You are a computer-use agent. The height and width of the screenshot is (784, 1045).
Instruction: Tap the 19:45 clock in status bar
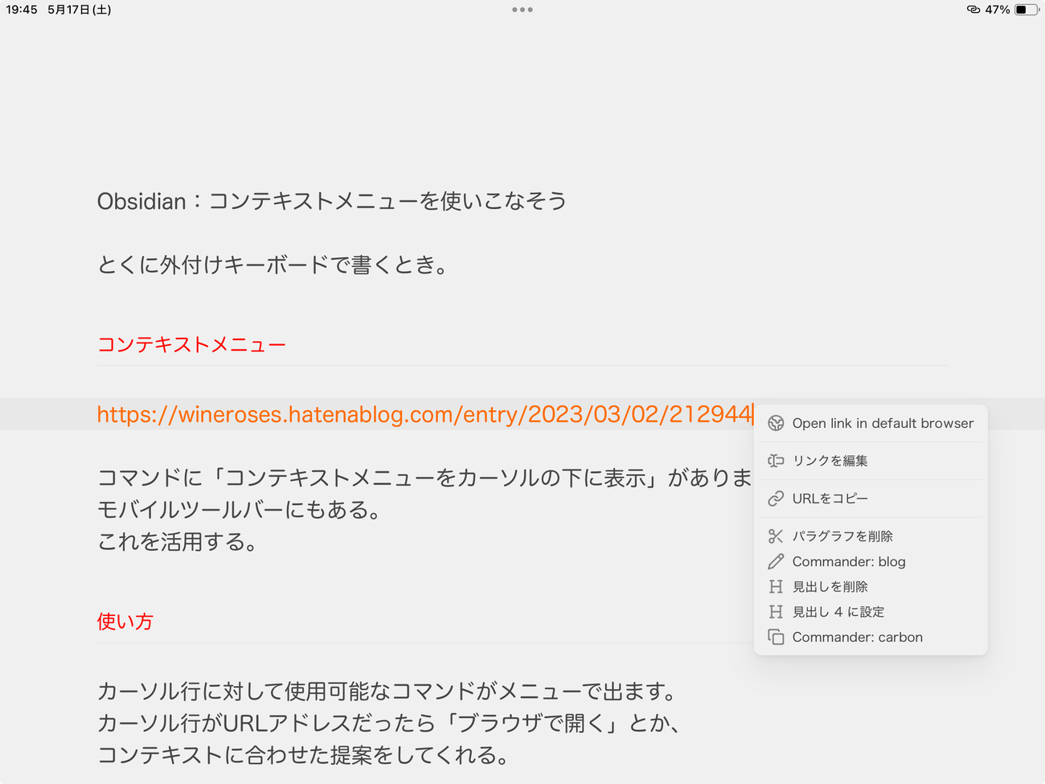pyautogui.click(x=22, y=10)
